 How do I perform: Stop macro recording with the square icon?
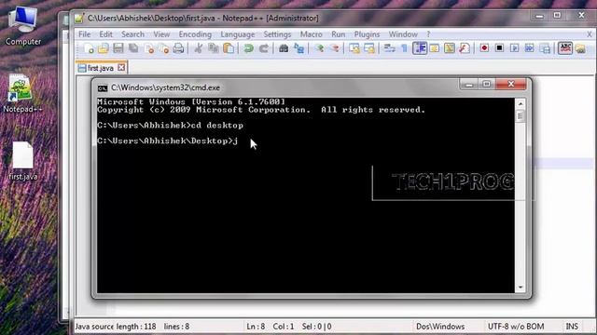click(500, 48)
